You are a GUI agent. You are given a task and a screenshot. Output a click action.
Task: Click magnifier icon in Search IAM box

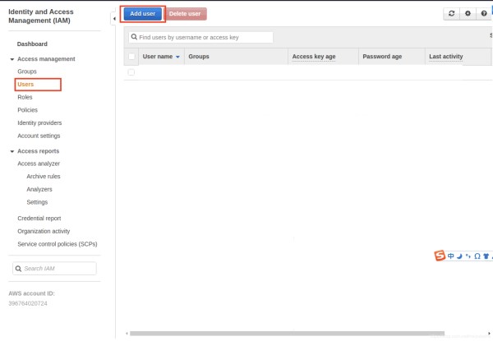pyautogui.click(x=18, y=269)
